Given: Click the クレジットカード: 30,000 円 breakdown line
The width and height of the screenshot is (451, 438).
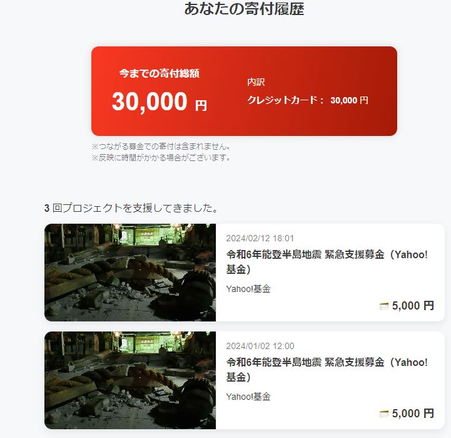Looking at the screenshot, I should coord(308,100).
